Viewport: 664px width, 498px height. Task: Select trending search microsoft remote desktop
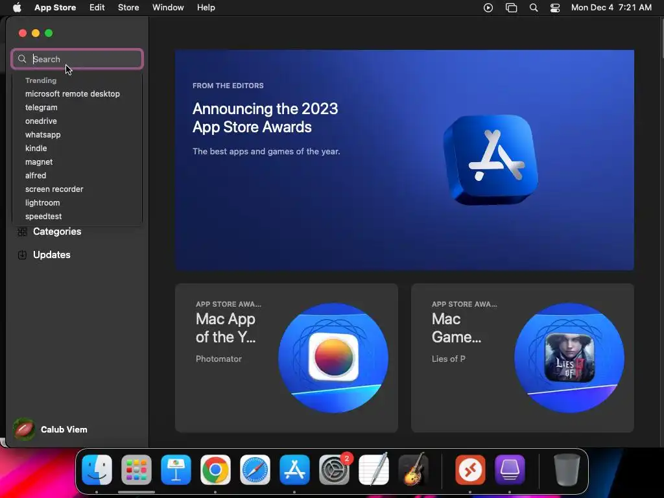(x=73, y=93)
